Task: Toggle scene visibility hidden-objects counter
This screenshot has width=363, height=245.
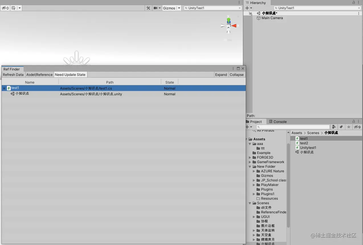Action: point(5,8)
